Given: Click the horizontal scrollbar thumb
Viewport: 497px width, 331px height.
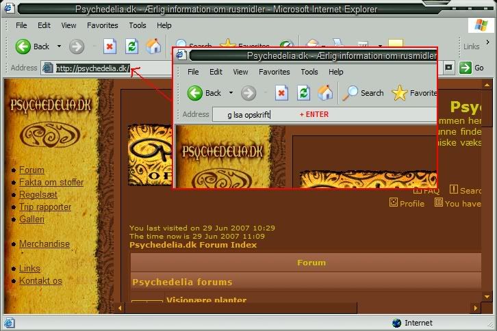Looking at the screenshot, I should pos(241,308).
